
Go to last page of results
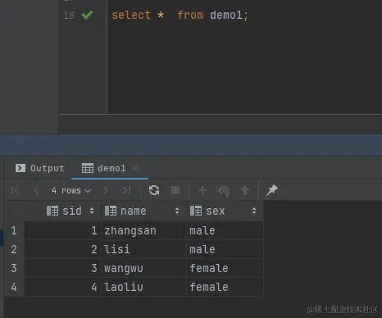126,190
